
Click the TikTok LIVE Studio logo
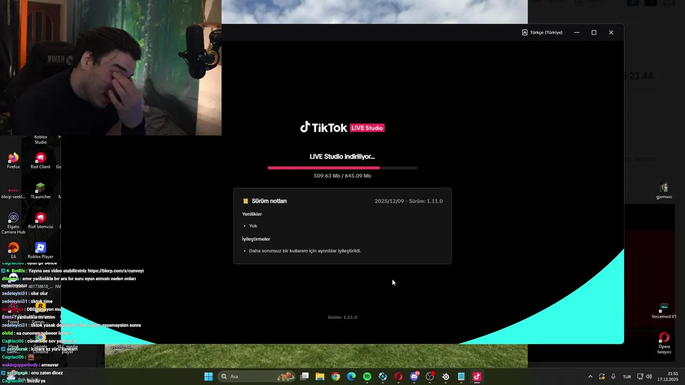pos(342,127)
